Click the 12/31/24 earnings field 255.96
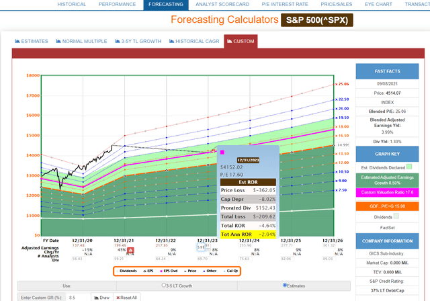Viewport: 430px width, 301px height. coord(245,245)
